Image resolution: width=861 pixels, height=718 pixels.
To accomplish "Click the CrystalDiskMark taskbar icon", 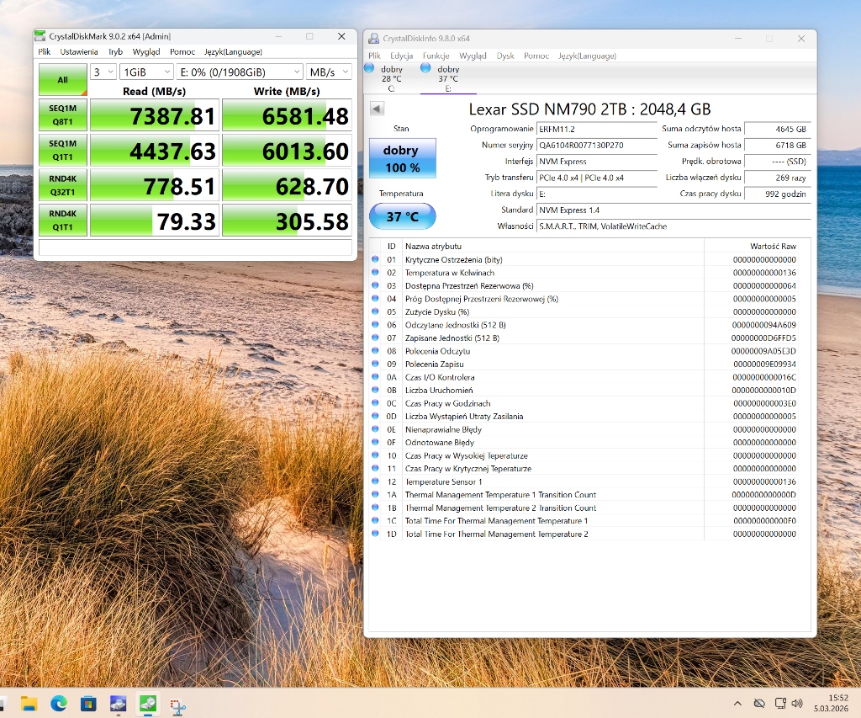I will 147,703.
